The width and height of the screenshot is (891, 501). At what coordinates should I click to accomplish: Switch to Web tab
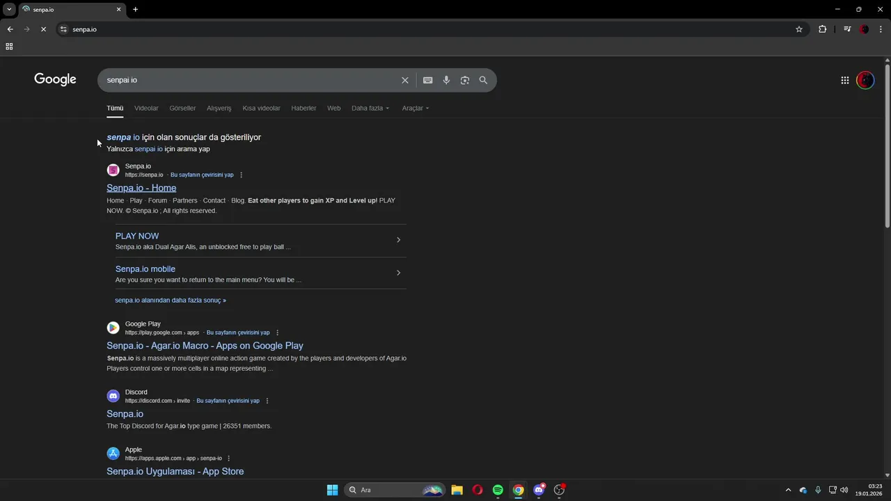(334, 108)
